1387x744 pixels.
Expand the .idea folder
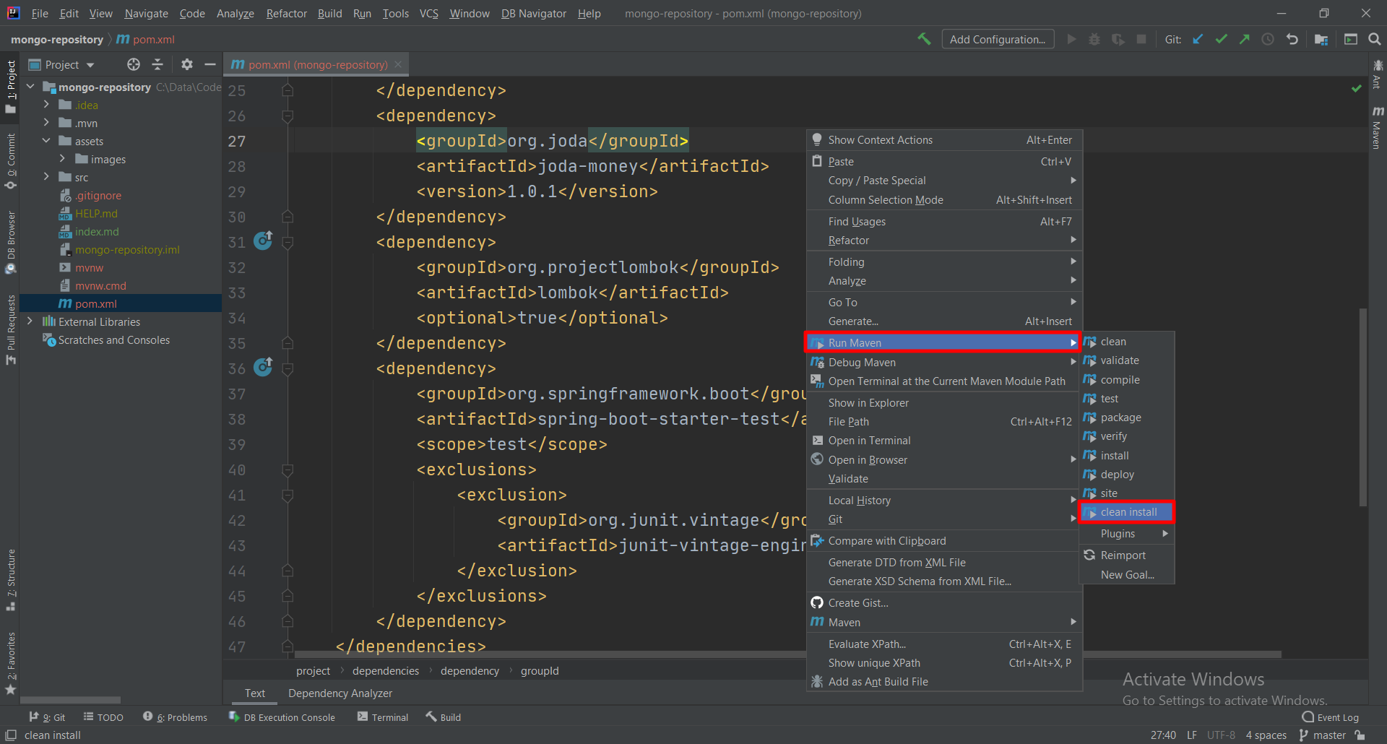pos(46,105)
